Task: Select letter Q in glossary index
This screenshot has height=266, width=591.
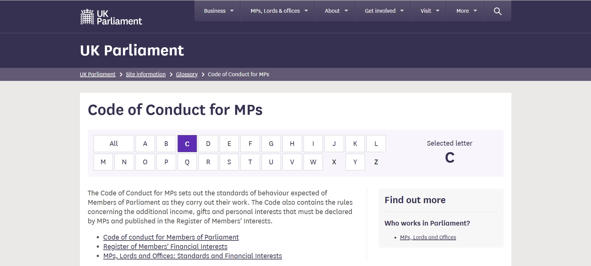Action: pos(187,162)
